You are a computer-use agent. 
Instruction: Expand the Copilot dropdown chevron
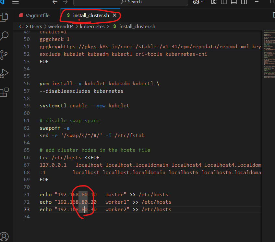click(202, 2)
